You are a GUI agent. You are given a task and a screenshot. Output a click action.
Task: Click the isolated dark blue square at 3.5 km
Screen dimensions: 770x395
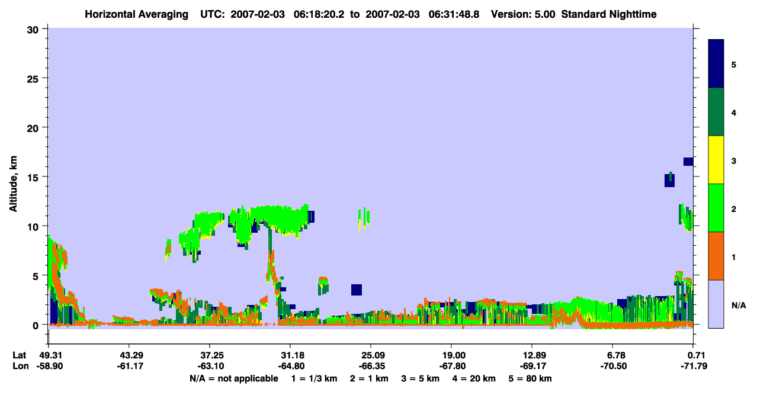tap(356, 290)
